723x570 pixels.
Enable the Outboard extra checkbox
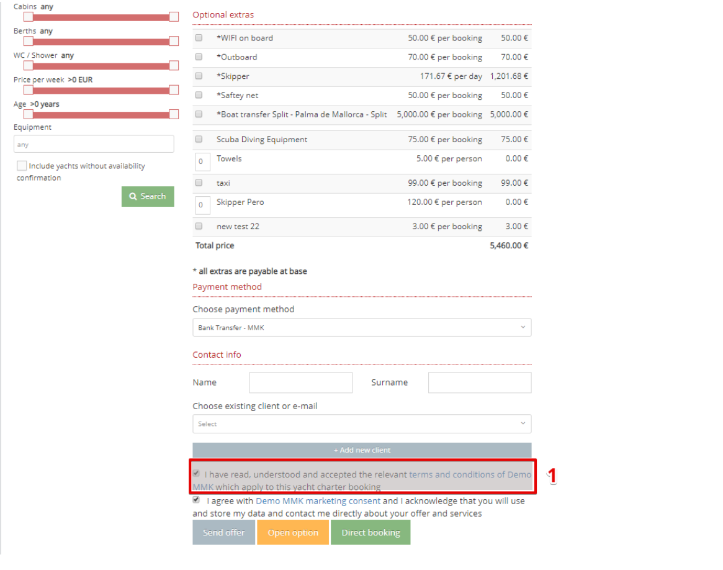tap(199, 57)
